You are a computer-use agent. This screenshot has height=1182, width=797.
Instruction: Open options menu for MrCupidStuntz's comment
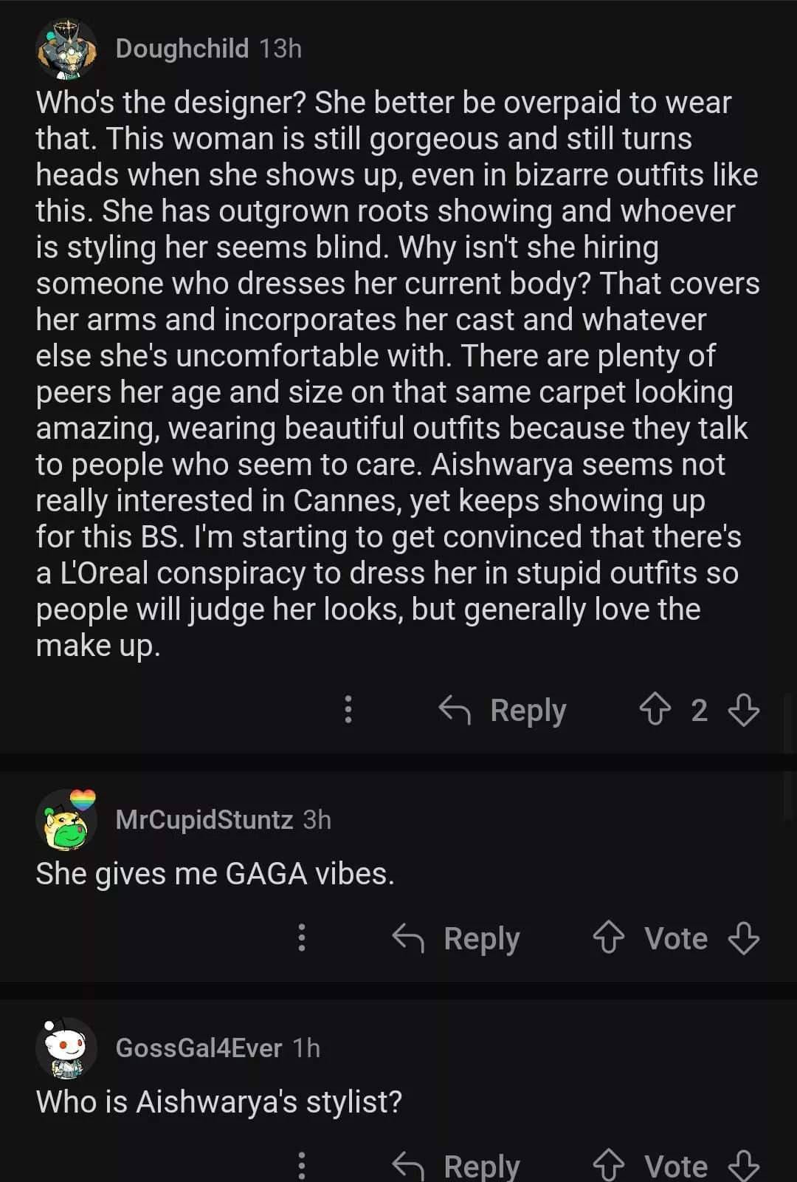point(302,938)
